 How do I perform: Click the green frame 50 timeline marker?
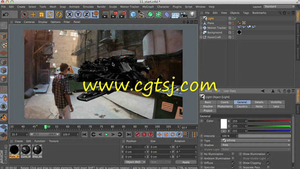(45, 127)
